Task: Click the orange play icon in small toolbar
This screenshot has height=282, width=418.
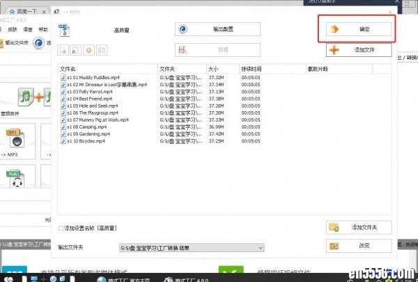Action: click(88, 50)
